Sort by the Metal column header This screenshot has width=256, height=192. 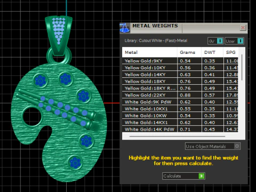[149, 52]
